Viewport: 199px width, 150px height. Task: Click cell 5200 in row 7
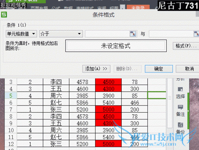tap(82, 109)
